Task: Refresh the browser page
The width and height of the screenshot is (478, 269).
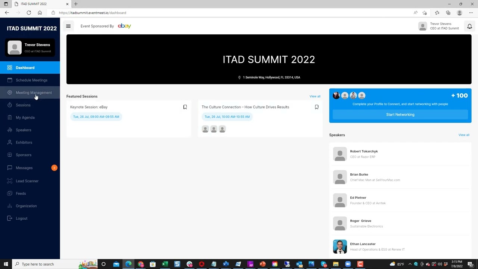Action: [x=29, y=13]
